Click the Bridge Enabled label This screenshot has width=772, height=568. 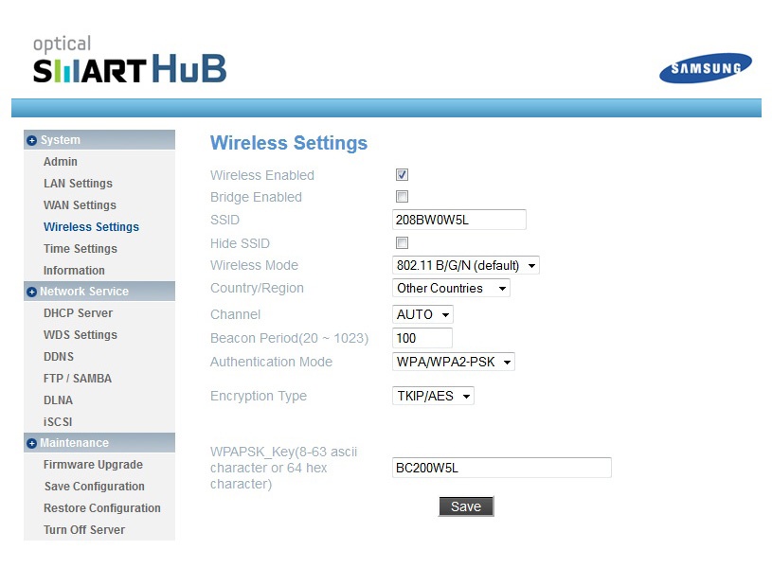point(256,197)
